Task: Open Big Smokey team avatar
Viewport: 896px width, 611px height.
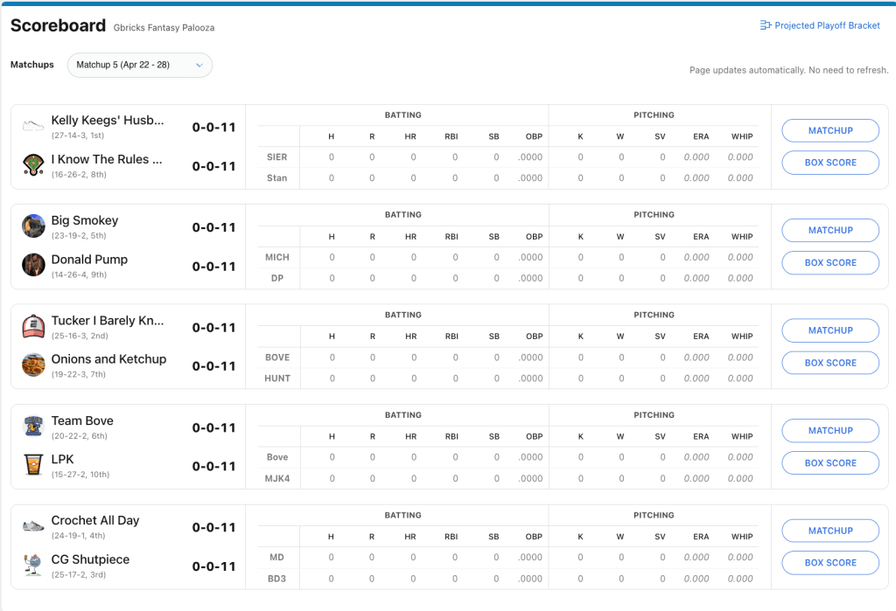Action: [33, 226]
